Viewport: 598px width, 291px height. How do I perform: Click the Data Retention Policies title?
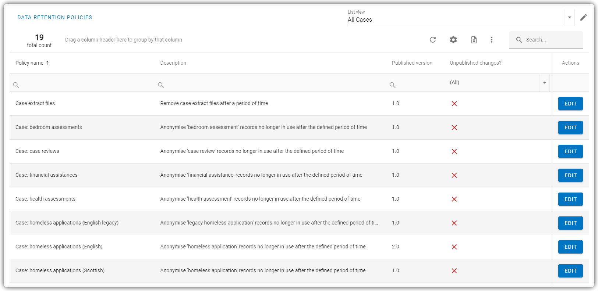tap(55, 17)
